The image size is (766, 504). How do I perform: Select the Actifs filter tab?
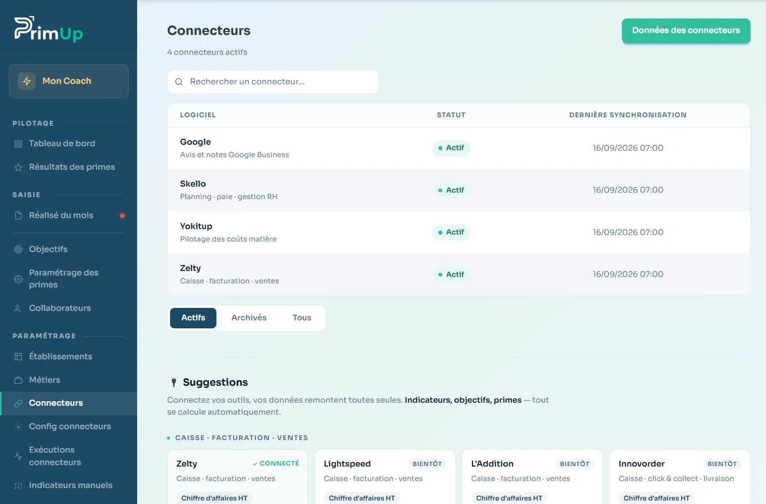pyautogui.click(x=193, y=318)
